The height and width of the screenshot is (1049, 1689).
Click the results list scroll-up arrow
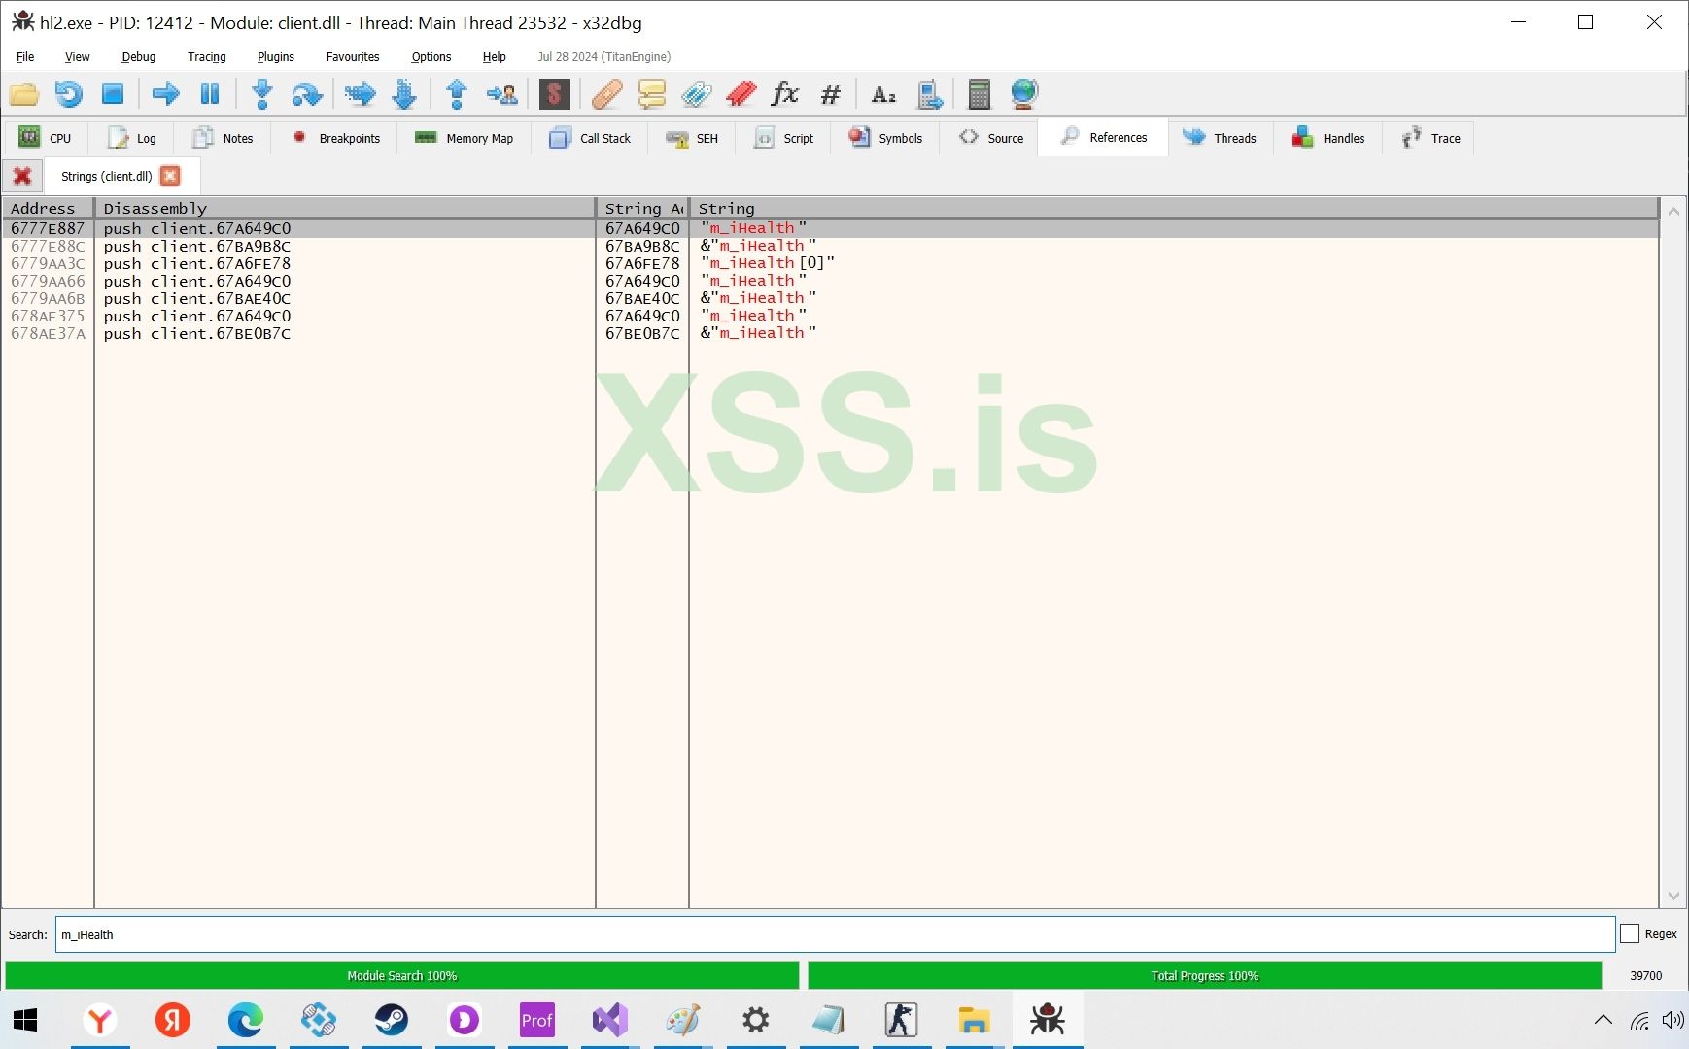pos(1673,211)
